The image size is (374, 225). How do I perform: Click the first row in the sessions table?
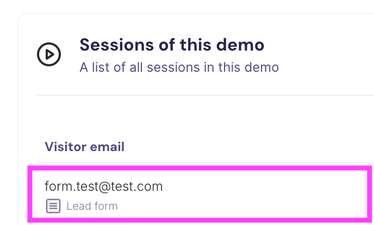click(200, 195)
